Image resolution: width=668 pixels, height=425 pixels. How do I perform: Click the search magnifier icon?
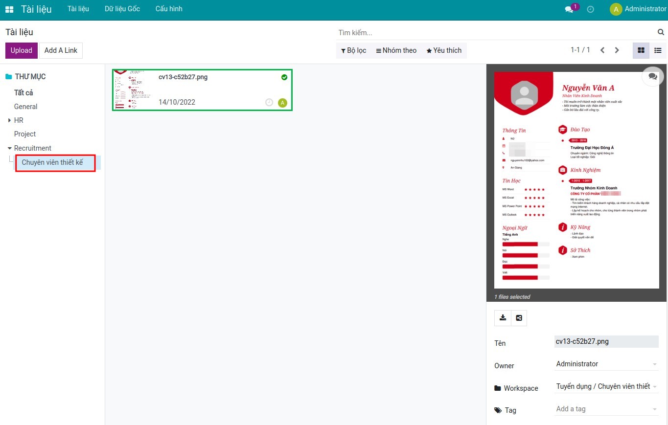click(661, 32)
